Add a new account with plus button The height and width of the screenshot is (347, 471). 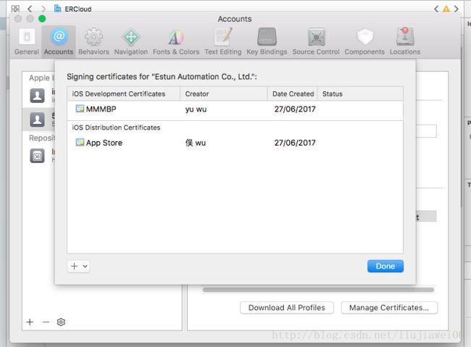30,322
